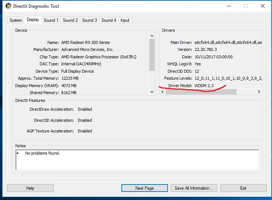Image resolution: width=272 pixels, height=200 pixels.
Task: Click the 'Display Memory (VRAM):' label
Action: 37,86
